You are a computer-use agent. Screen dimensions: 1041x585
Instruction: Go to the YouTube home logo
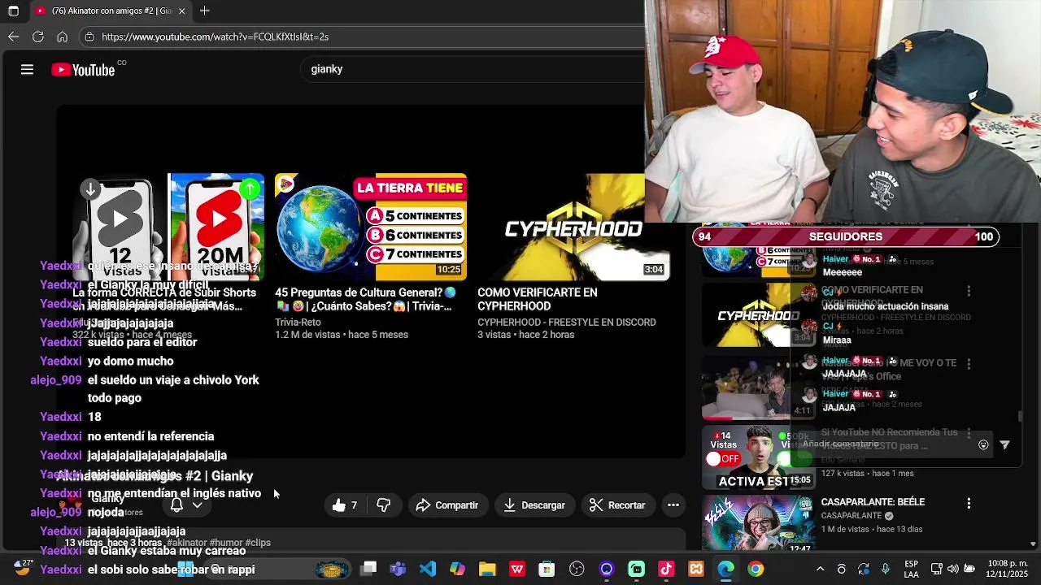pos(84,70)
